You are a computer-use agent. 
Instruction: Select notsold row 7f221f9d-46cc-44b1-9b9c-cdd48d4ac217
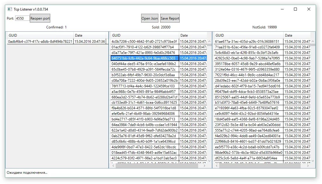pyautogui.click(x=262, y=75)
